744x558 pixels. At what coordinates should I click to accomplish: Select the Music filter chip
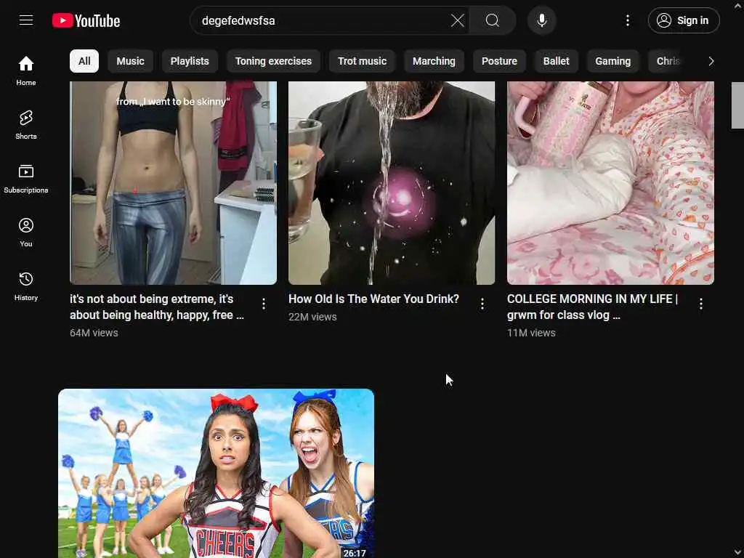[x=131, y=61]
